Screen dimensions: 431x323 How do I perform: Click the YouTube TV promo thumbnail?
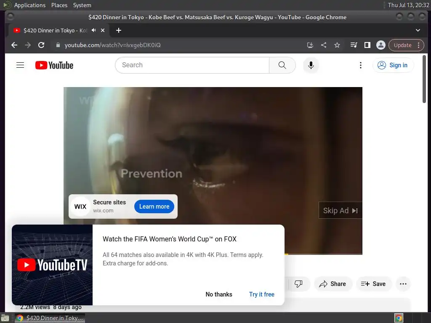52,265
